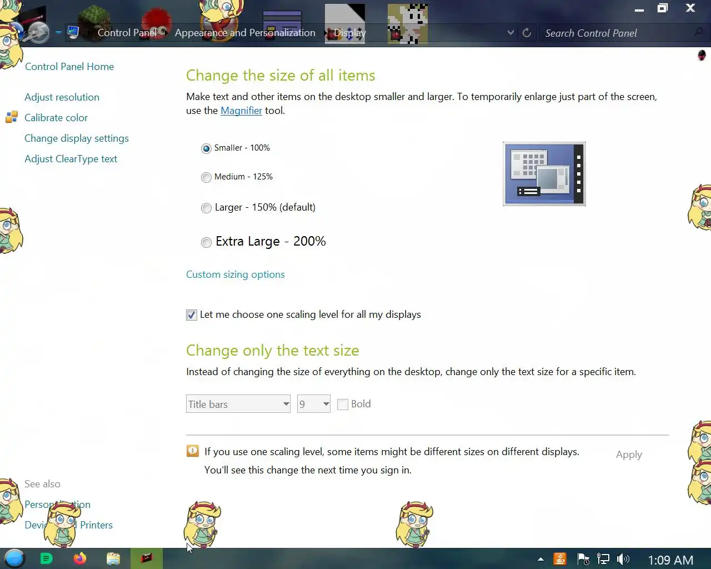
Task: Open the Magnifier tool link
Action: pos(241,111)
